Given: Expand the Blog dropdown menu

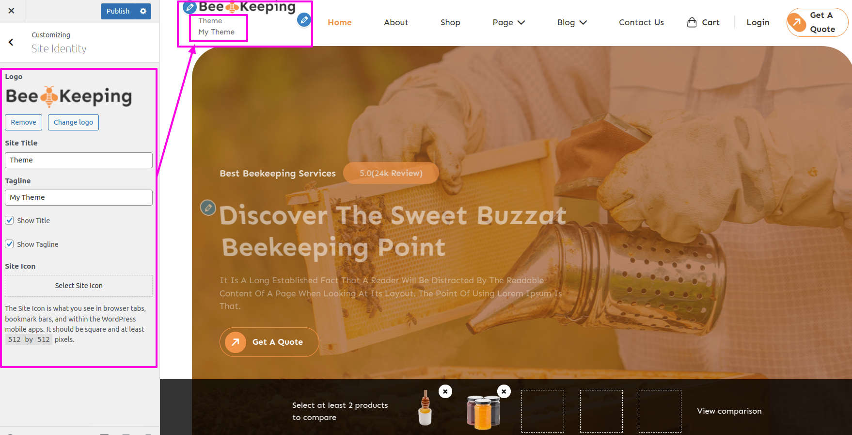Looking at the screenshot, I should click(572, 22).
